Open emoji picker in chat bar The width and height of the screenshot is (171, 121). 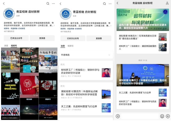click(162, 116)
